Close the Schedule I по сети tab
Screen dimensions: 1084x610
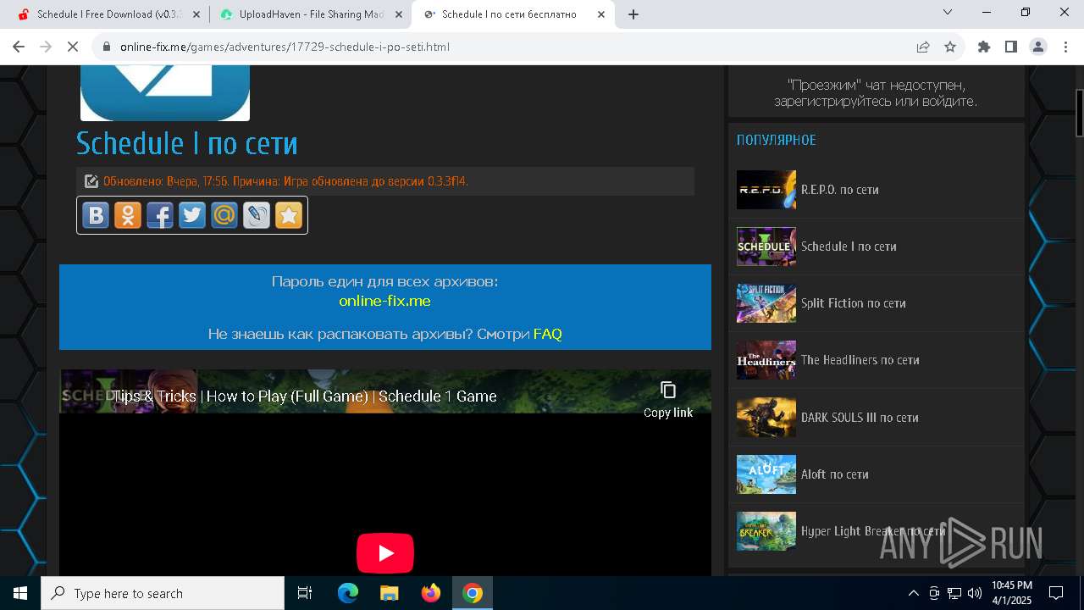602,14
